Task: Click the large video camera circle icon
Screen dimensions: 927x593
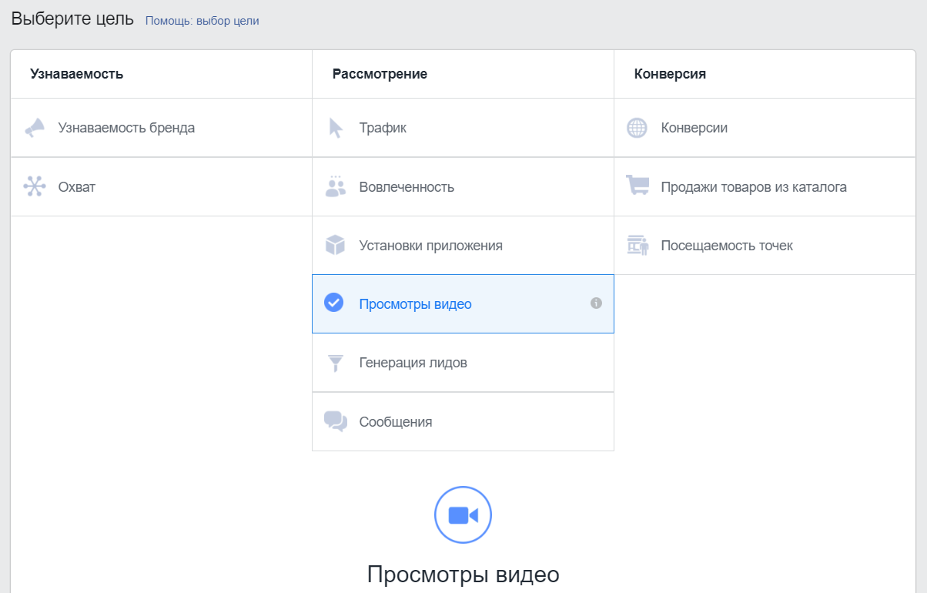Action: pyautogui.click(x=463, y=515)
